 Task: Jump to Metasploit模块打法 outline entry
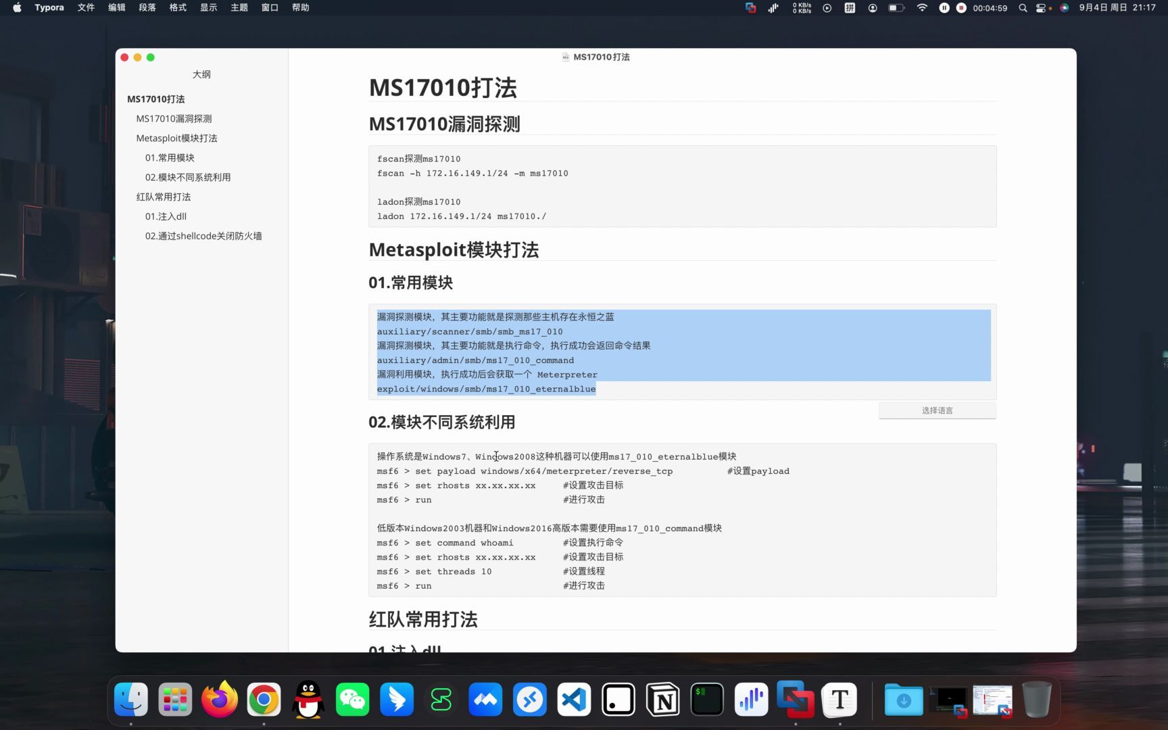point(176,138)
